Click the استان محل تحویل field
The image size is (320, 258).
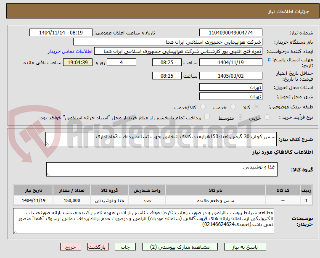(230, 87)
